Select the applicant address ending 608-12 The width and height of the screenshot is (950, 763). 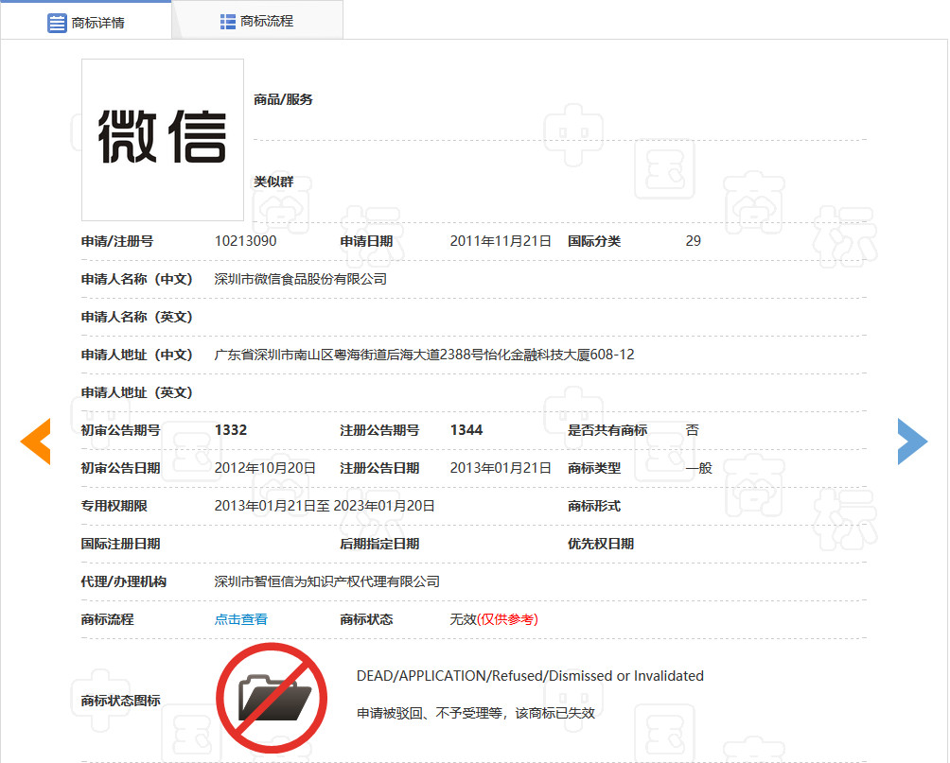click(424, 355)
